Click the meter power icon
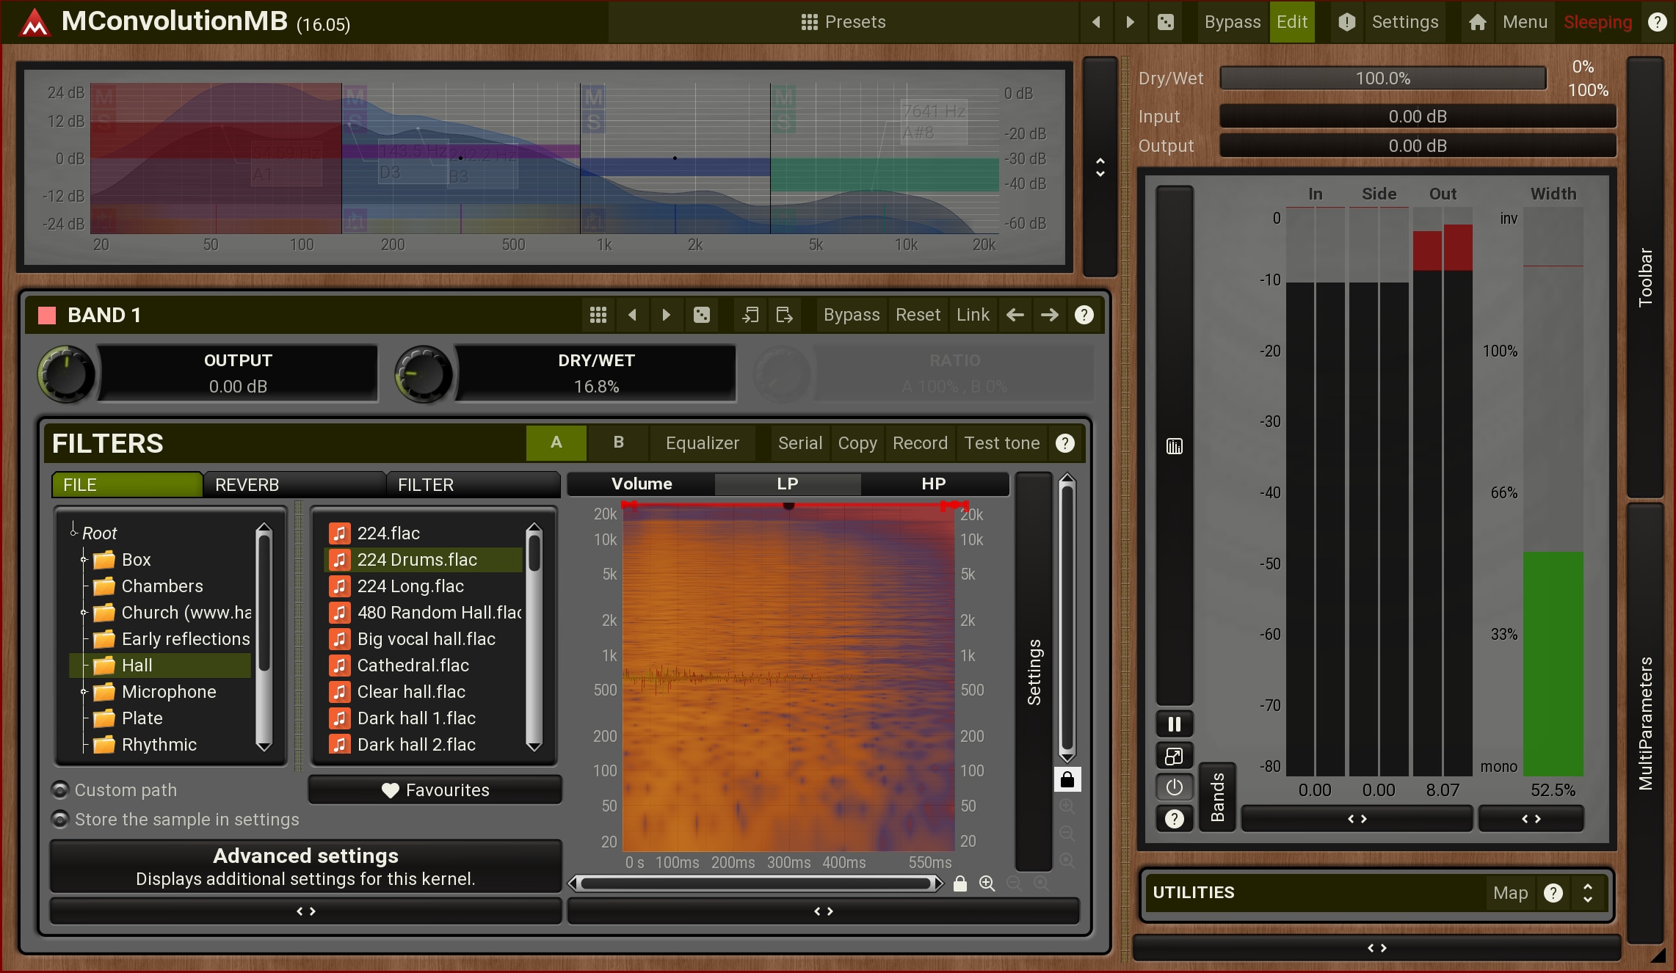1676x973 pixels. (x=1174, y=787)
